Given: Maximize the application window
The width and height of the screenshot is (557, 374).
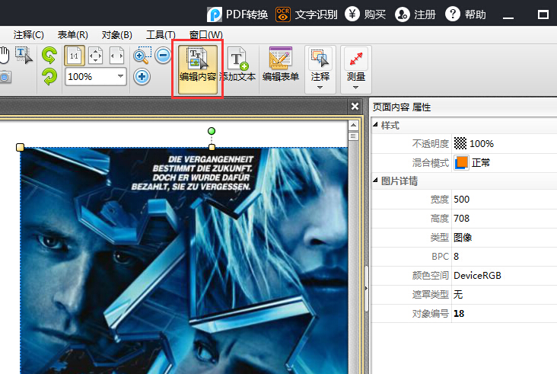Looking at the screenshot, I should [x=543, y=14].
